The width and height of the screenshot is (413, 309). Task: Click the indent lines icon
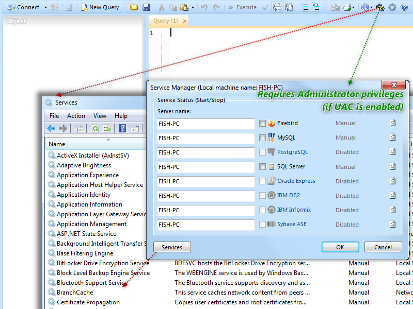(x=305, y=7)
